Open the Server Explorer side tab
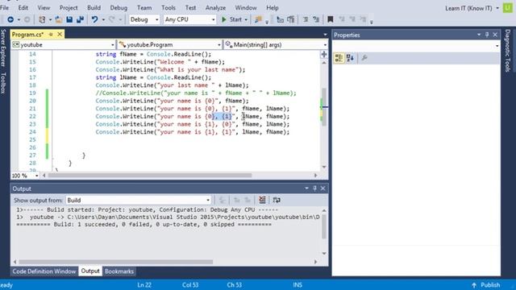This screenshot has width=516, height=290. (x=3, y=48)
